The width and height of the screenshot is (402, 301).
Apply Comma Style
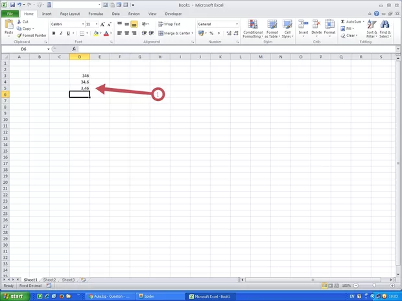point(219,33)
